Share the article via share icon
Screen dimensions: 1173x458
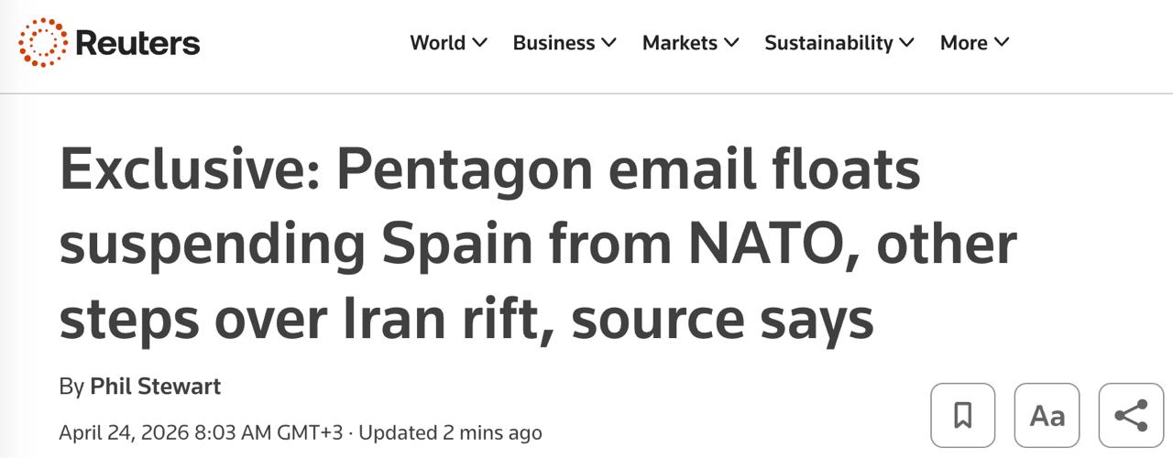1131,415
